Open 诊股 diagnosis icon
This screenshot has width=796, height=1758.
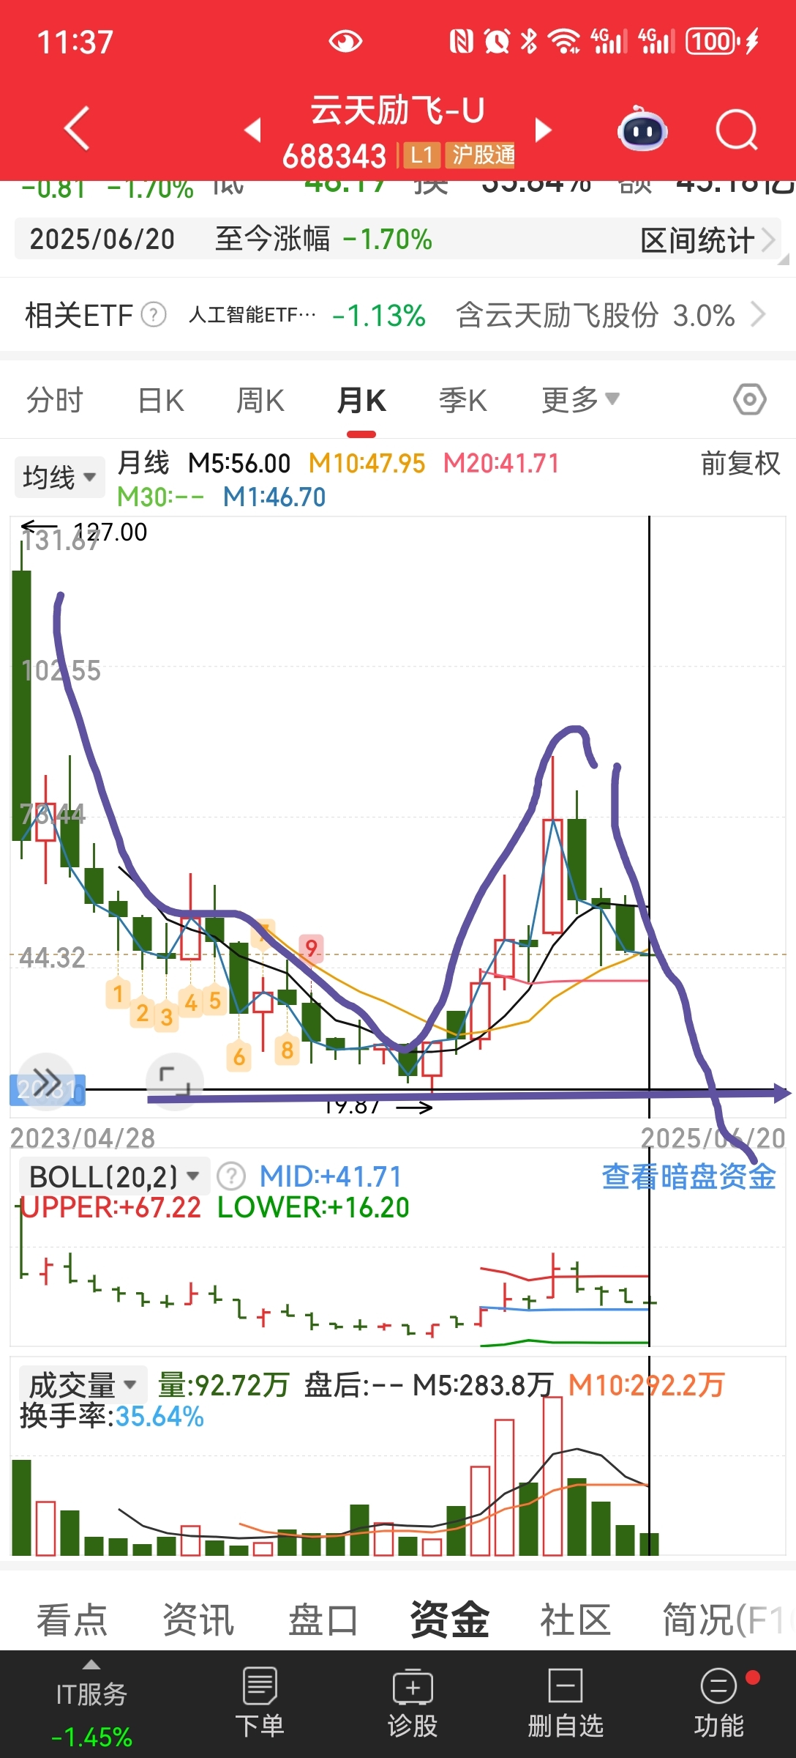tap(413, 1702)
